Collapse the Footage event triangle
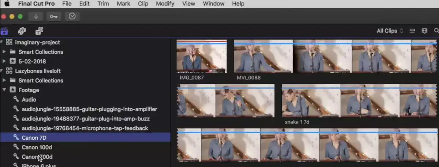The image size is (439, 167). (4, 90)
